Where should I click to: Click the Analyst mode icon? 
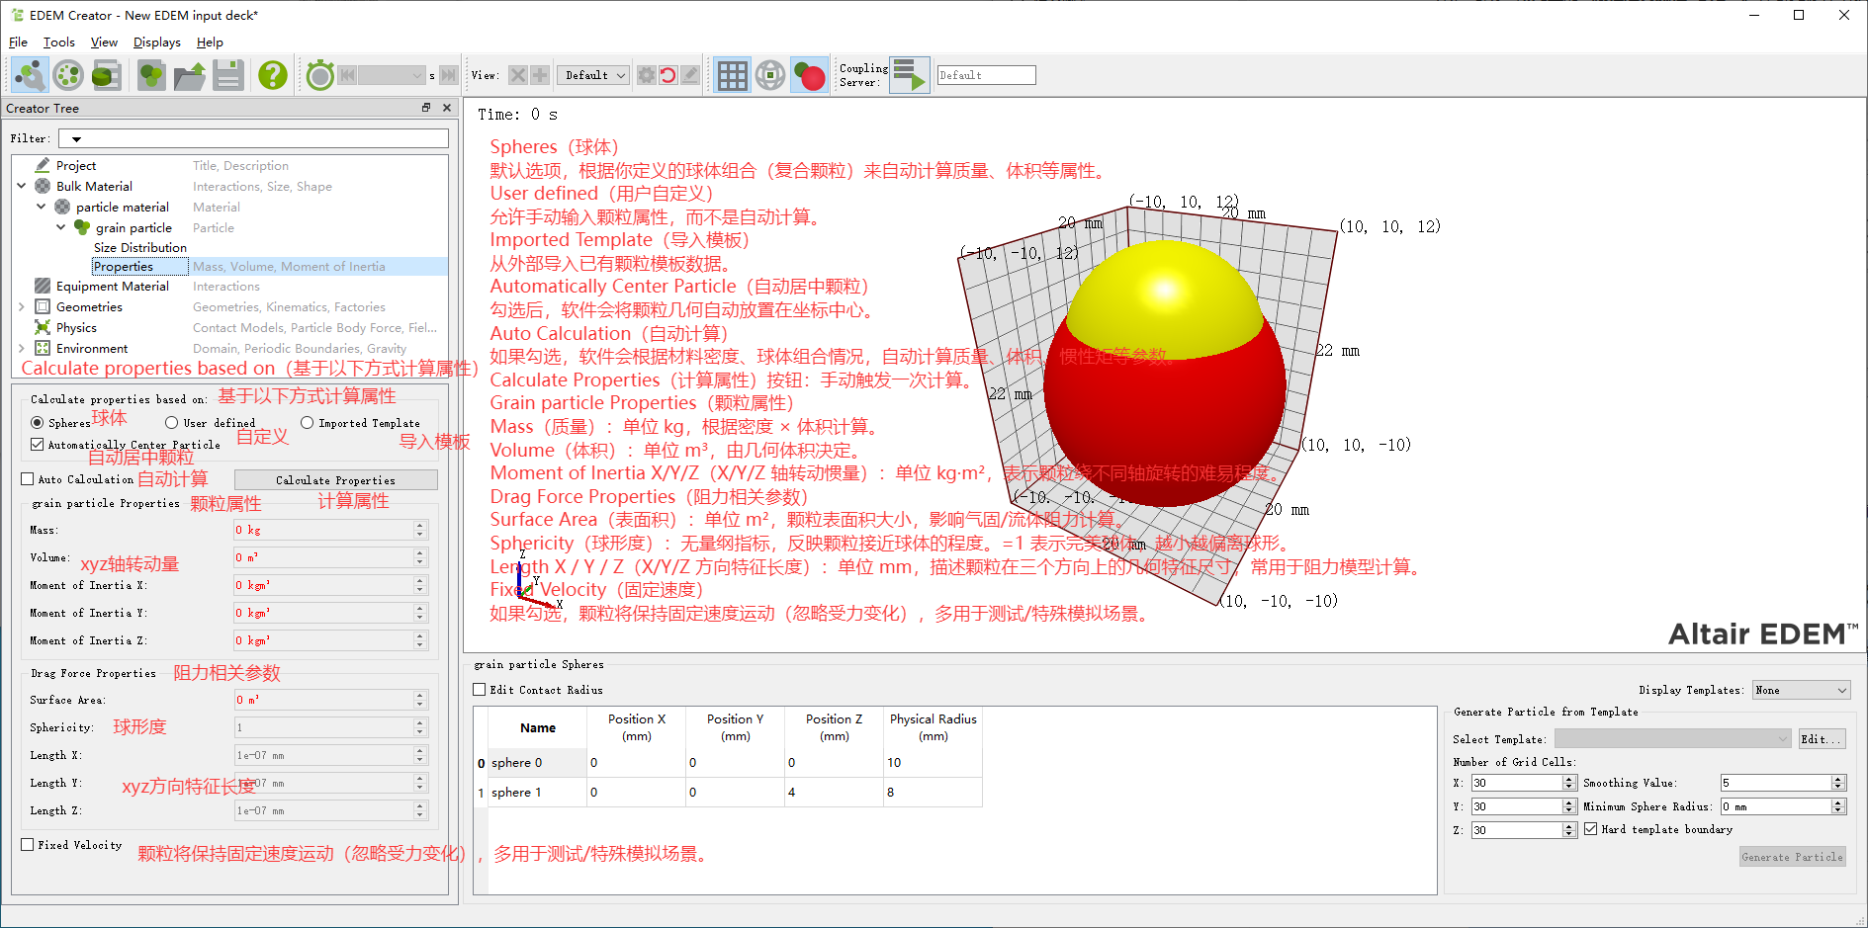pyautogui.click(x=106, y=75)
